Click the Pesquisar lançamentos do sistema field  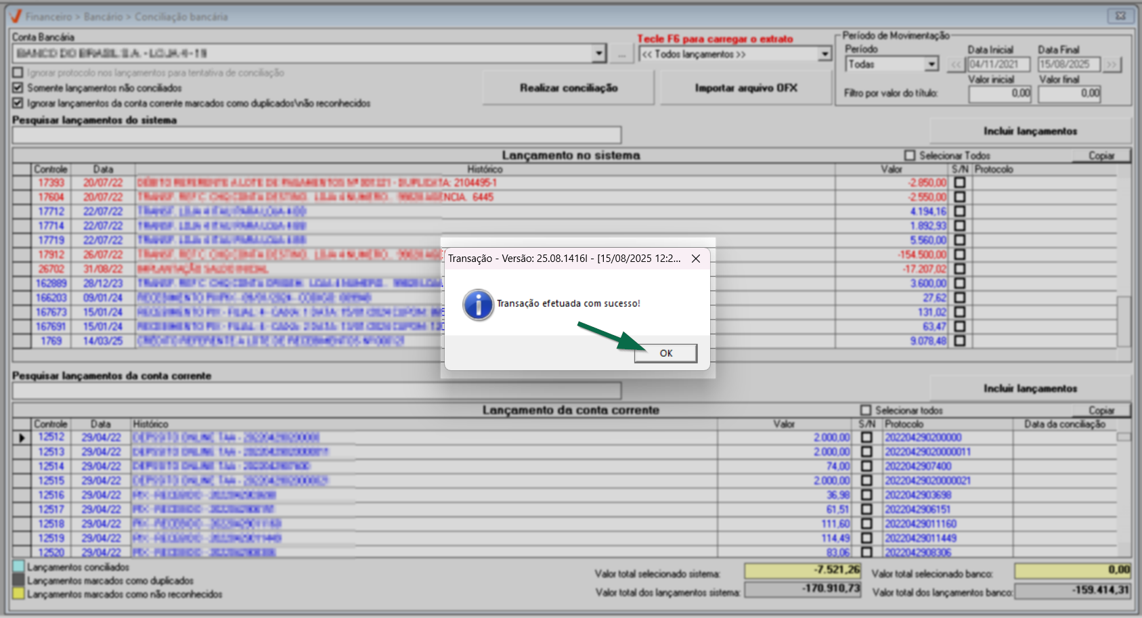point(316,135)
